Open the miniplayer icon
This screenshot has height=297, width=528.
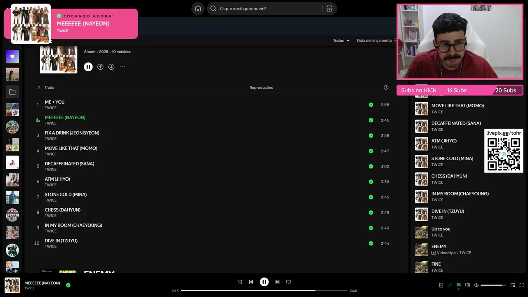pos(513,285)
